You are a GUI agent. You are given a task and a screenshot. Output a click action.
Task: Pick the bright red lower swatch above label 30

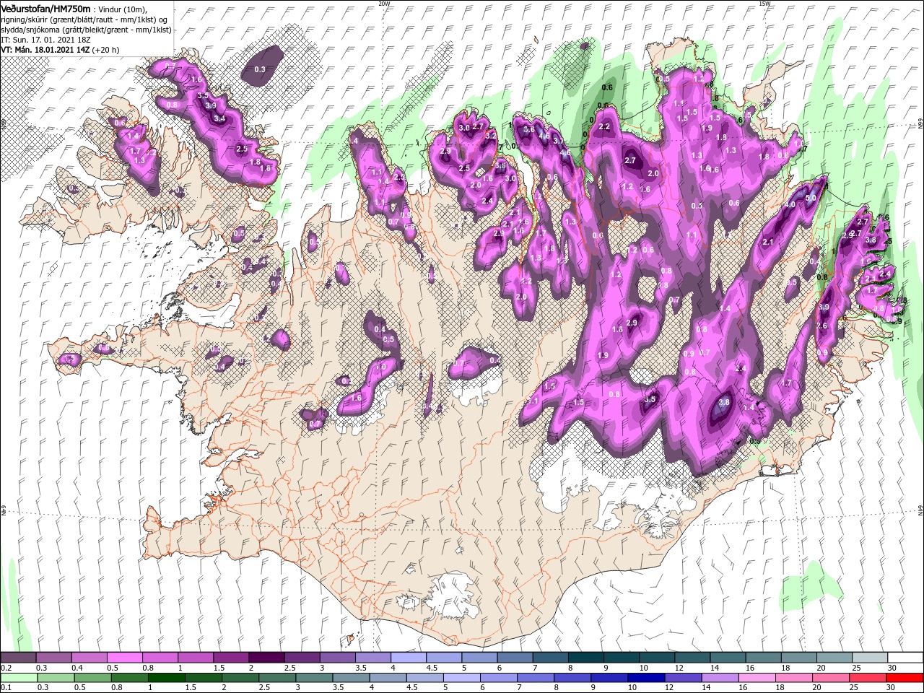(905, 677)
